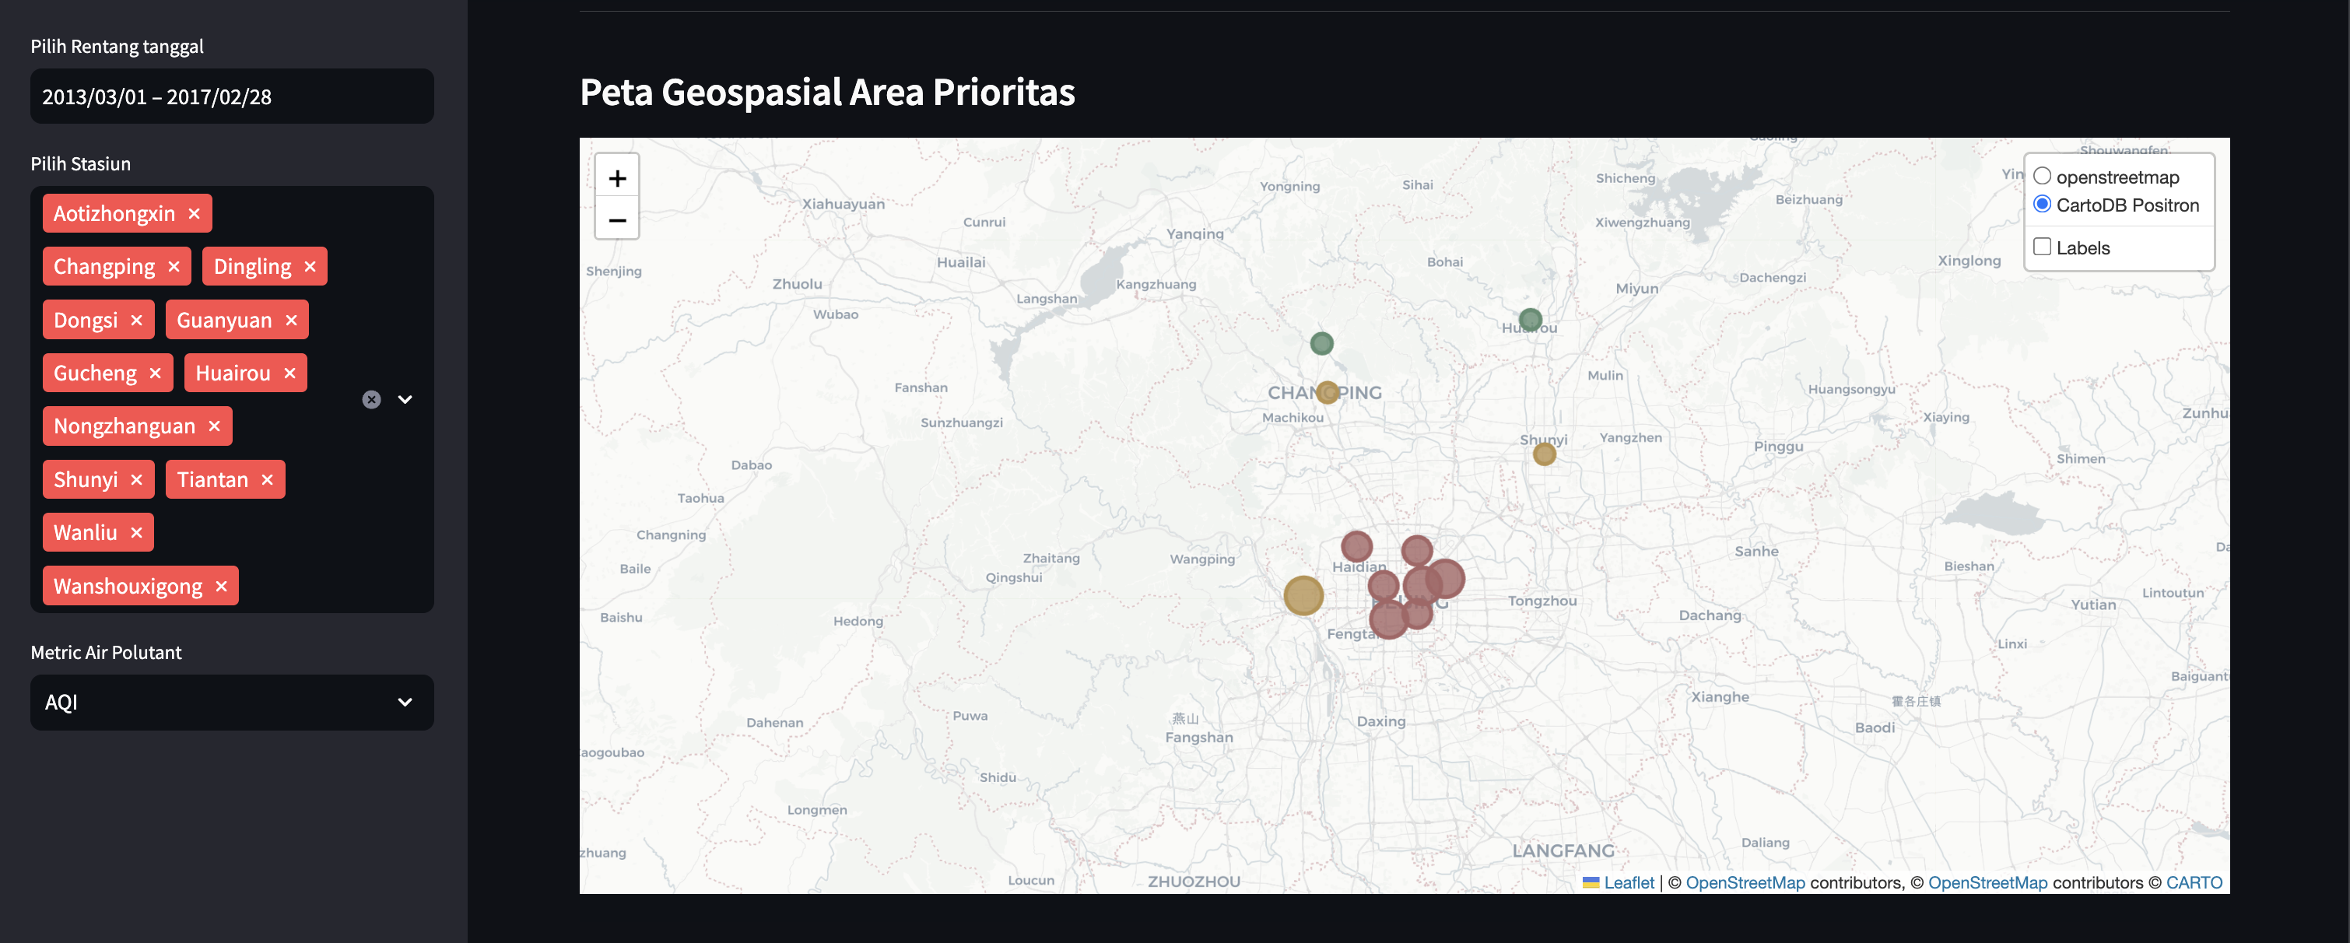
Task: Clear all selected stations
Action: pyautogui.click(x=371, y=399)
